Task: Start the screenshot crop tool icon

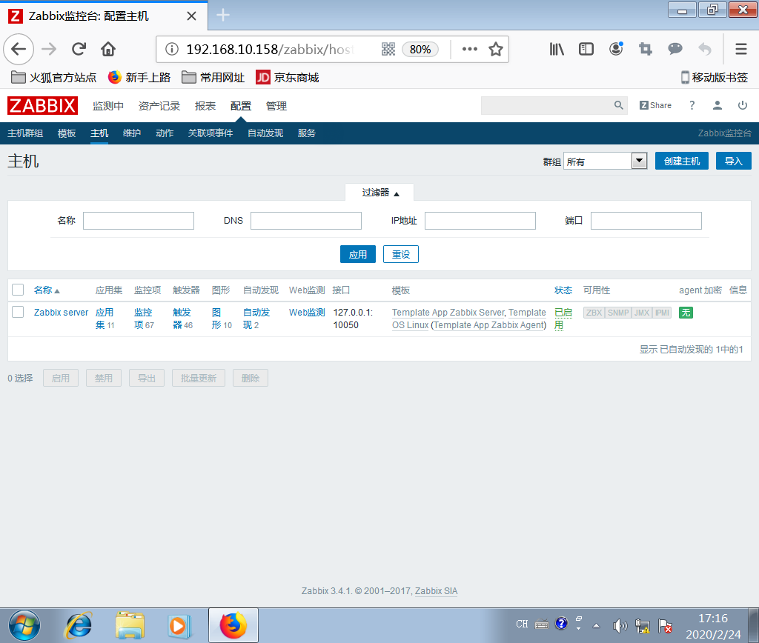Action: pyautogui.click(x=646, y=49)
